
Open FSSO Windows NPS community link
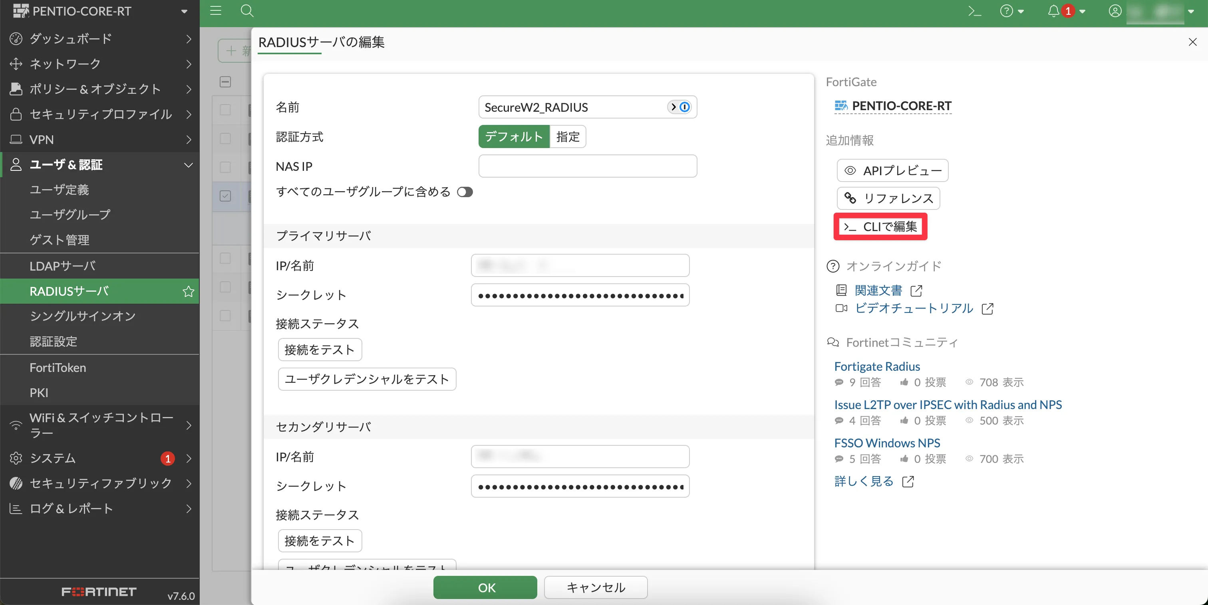(x=887, y=443)
